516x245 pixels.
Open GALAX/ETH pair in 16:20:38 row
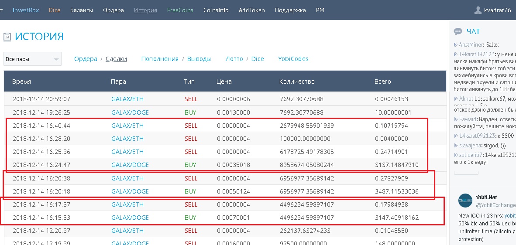point(127,178)
